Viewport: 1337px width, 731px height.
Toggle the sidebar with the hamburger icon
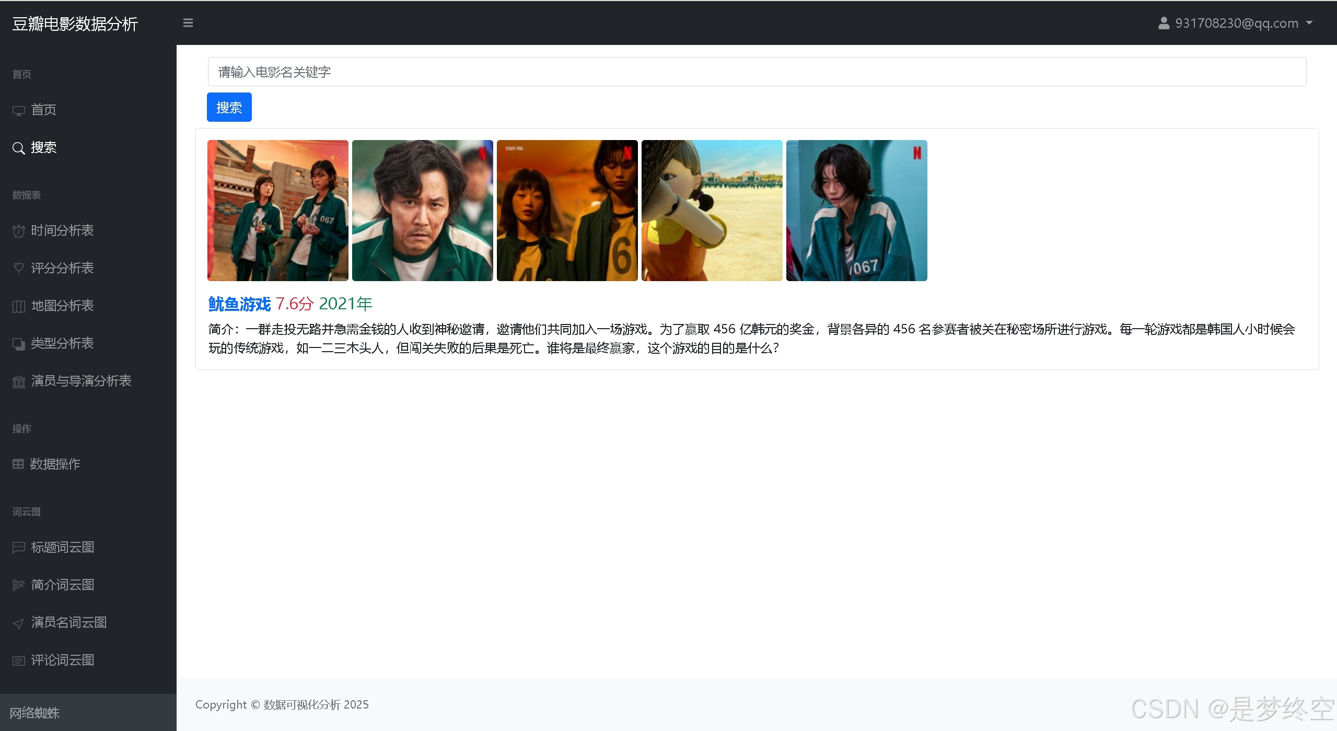pyautogui.click(x=188, y=23)
